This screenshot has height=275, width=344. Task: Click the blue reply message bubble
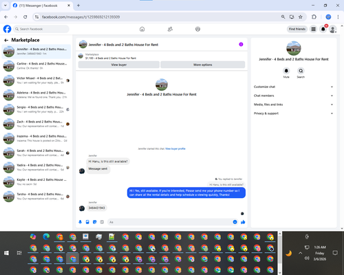[x=186, y=192]
